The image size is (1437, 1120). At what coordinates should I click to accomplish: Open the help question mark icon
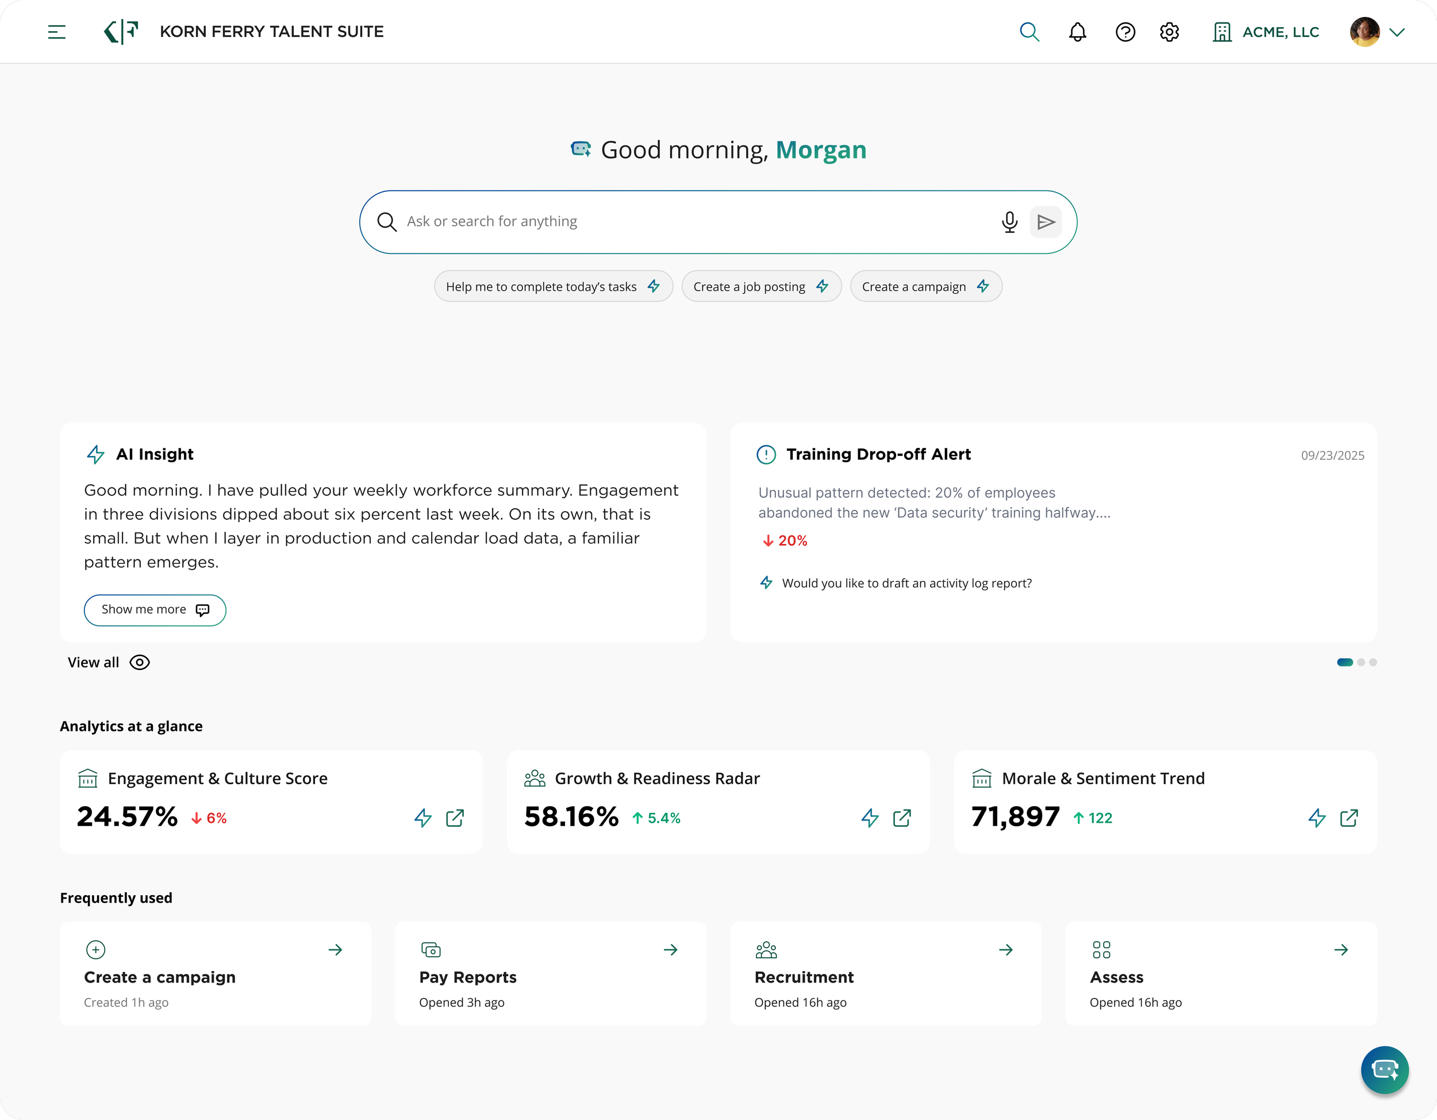[x=1125, y=32]
